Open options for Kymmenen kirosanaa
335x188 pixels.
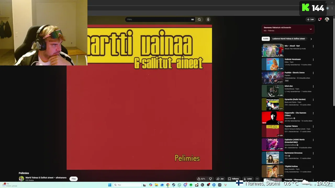coord(313,153)
